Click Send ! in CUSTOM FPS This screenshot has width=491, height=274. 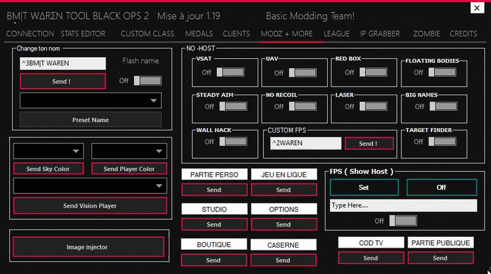[369, 143]
